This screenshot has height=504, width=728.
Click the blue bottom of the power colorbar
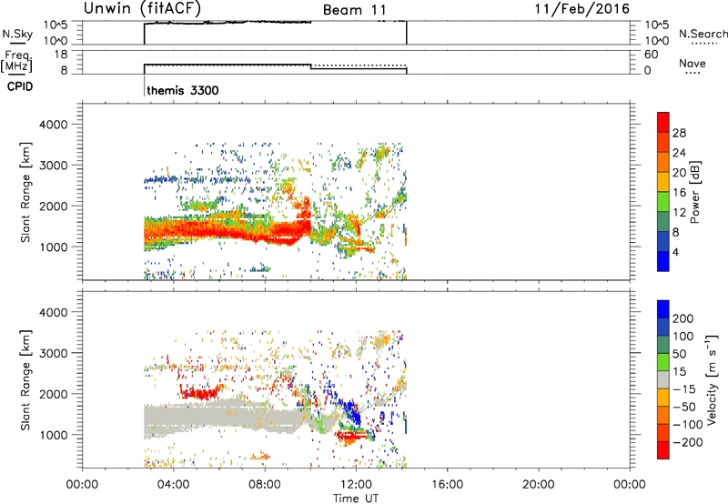663,261
